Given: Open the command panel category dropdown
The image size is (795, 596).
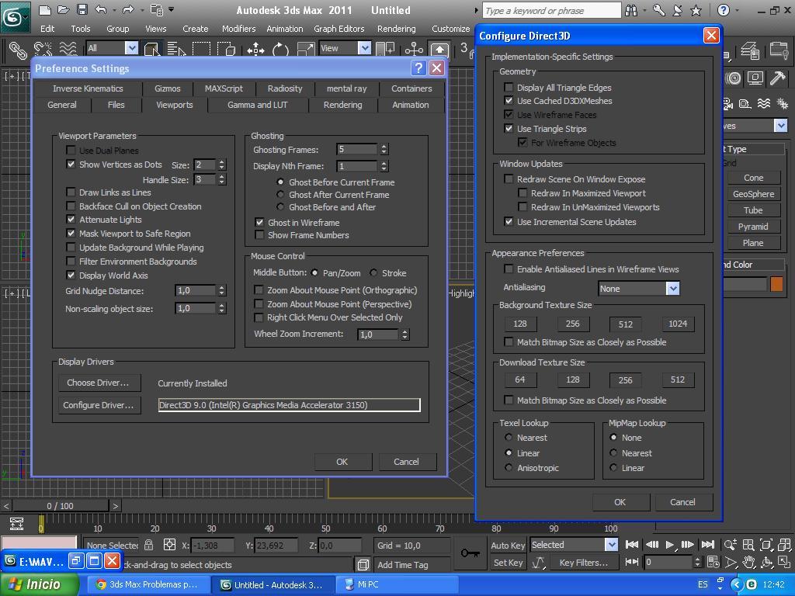Looking at the screenshot, I should 780,125.
